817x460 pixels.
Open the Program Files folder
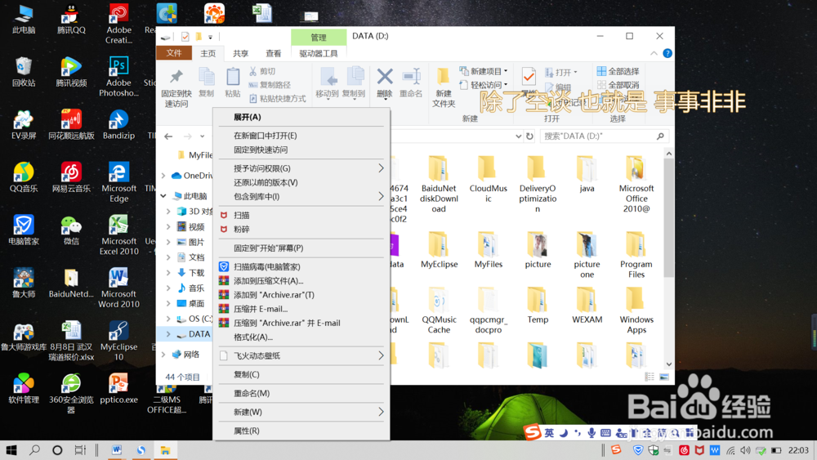pyautogui.click(x=636, y=255)
